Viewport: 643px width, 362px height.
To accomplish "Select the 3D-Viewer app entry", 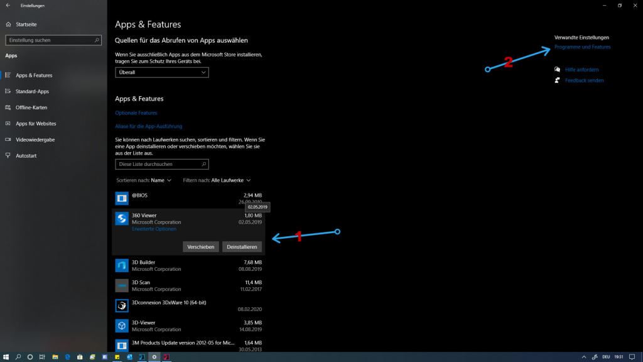I will tap(188, 326).
